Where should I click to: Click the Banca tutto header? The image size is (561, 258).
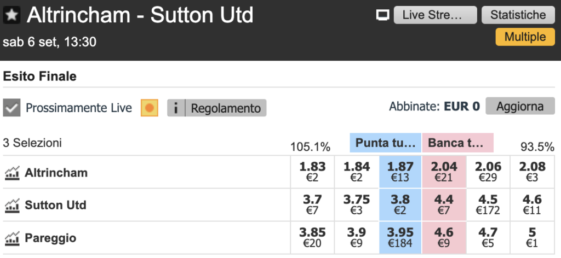[457, 143]
